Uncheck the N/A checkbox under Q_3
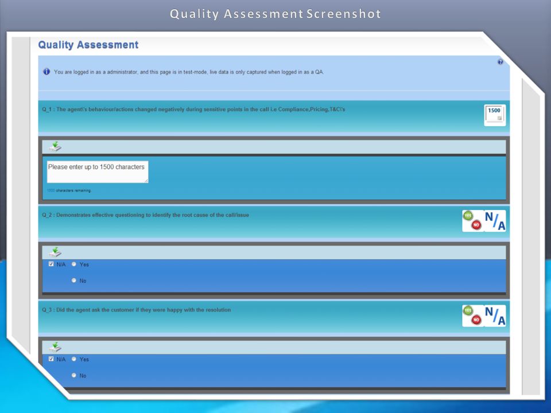This screenshot has width=551, height=413. click(x=51, y=359)
